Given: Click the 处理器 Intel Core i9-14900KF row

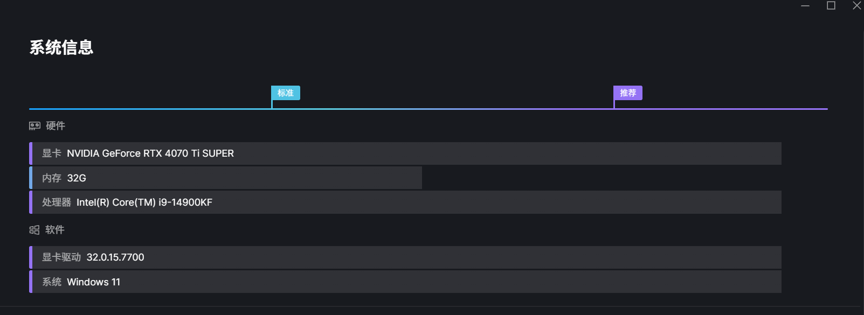Looking at the screenshot, I should point(405,202).
